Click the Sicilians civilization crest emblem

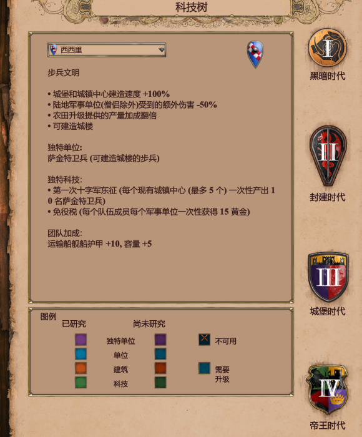pyautogui.click(x=255, y=55)
